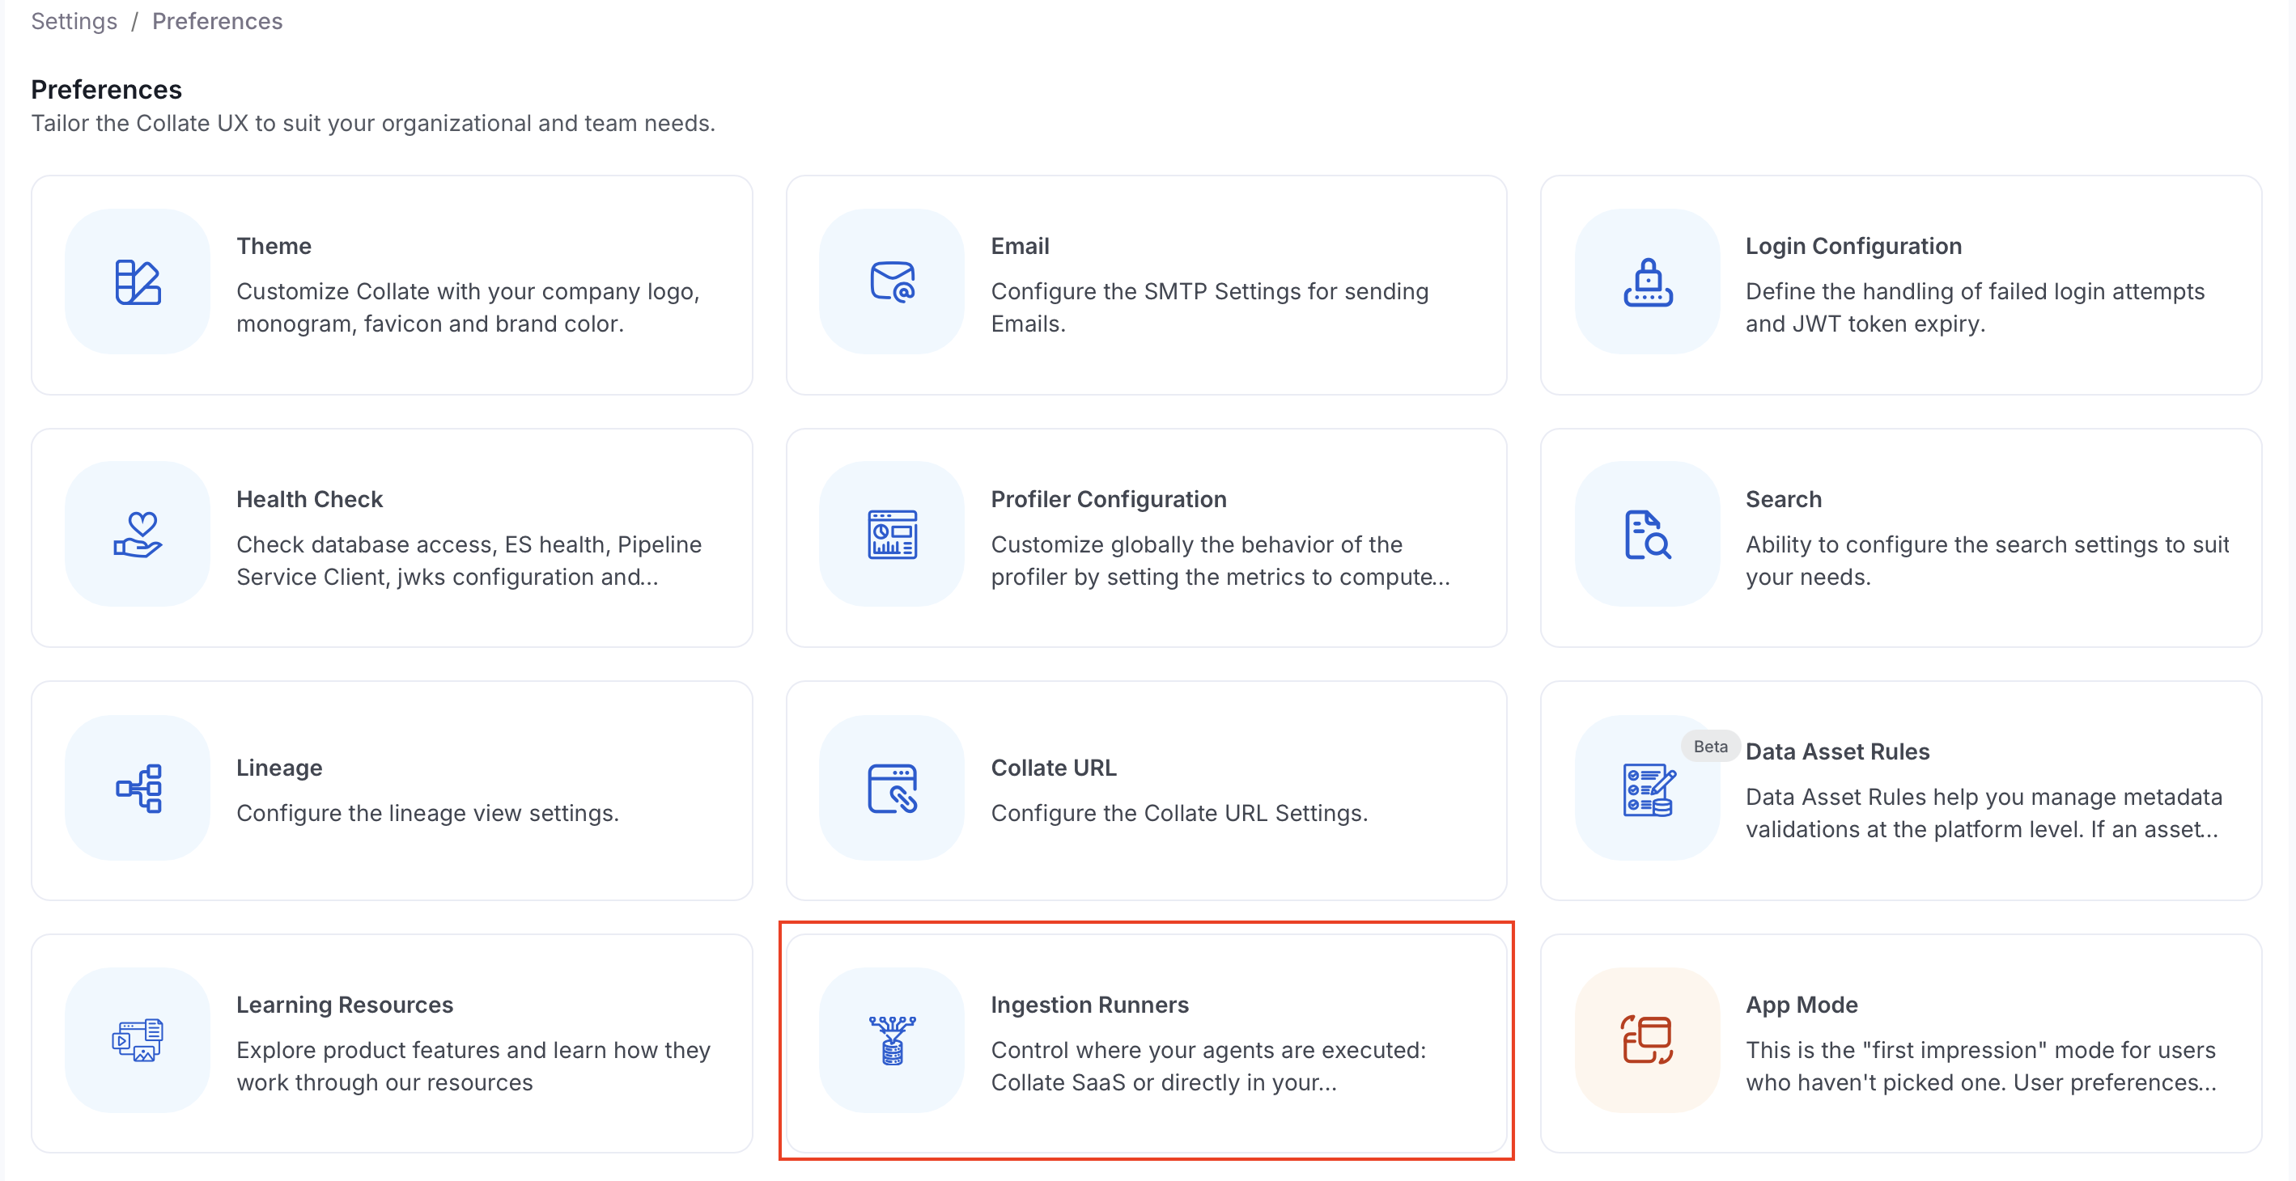Click the Profiler Configuration dashboard icon
The width and height of the screenshot is (2296, 1181).
pyautogui.click(x=892, y=535)
